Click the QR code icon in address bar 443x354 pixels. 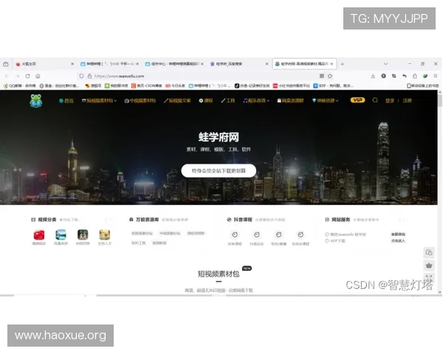pyautogui.click(x=321, y=76)
